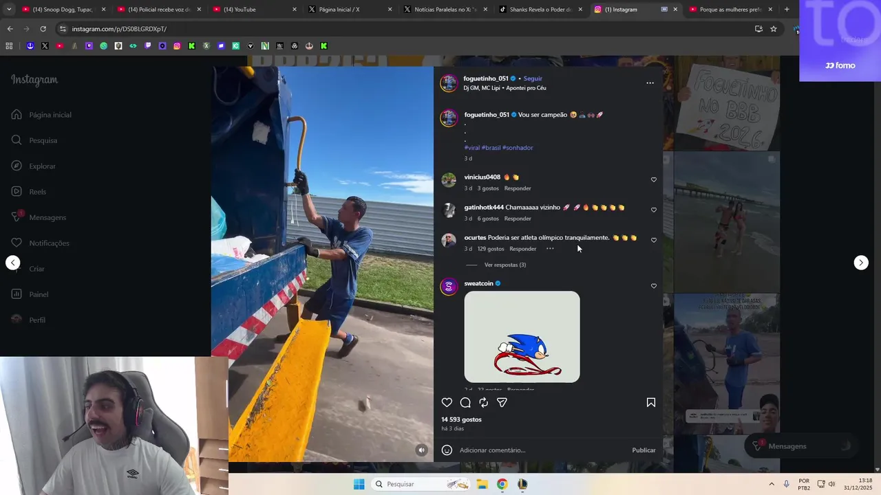Open Mensagens in the Instagram sidebar
Screen dimensions: 881x495
(39, 217)
